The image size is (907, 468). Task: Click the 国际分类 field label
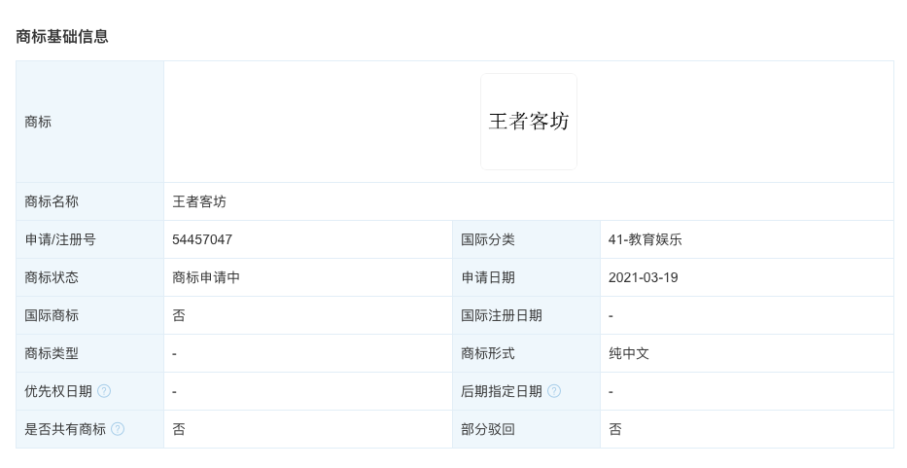point(488,239)
